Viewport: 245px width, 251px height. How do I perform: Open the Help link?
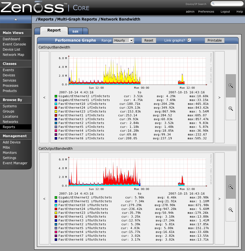coord(240,11)
